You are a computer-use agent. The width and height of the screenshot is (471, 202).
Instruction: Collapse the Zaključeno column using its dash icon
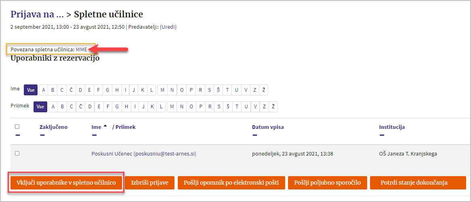coord(42,135)
